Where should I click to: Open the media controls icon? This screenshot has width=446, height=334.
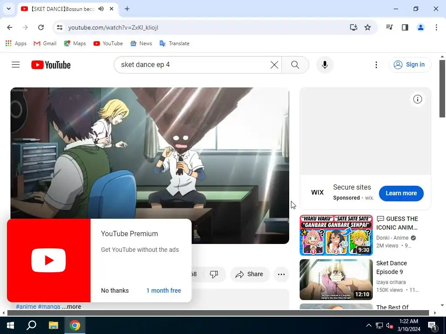click(389, 27)
